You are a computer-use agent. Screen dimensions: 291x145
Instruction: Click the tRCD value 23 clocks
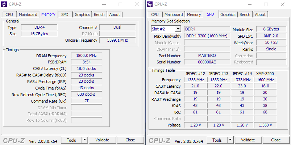(87, 75)
